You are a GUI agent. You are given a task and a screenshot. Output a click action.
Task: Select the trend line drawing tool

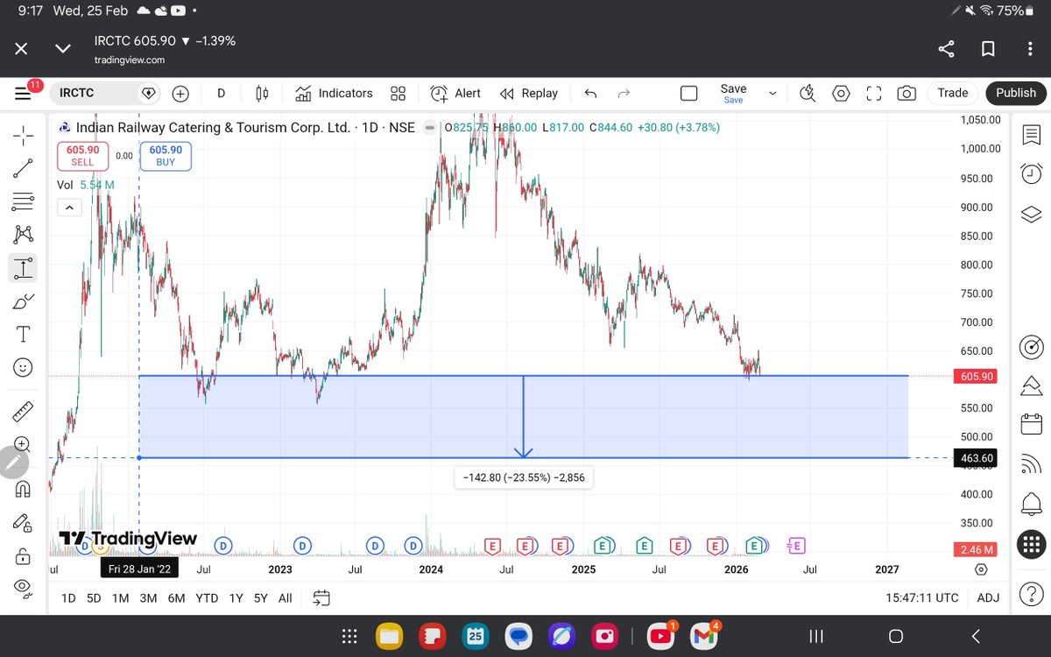[x=23, y=168]
